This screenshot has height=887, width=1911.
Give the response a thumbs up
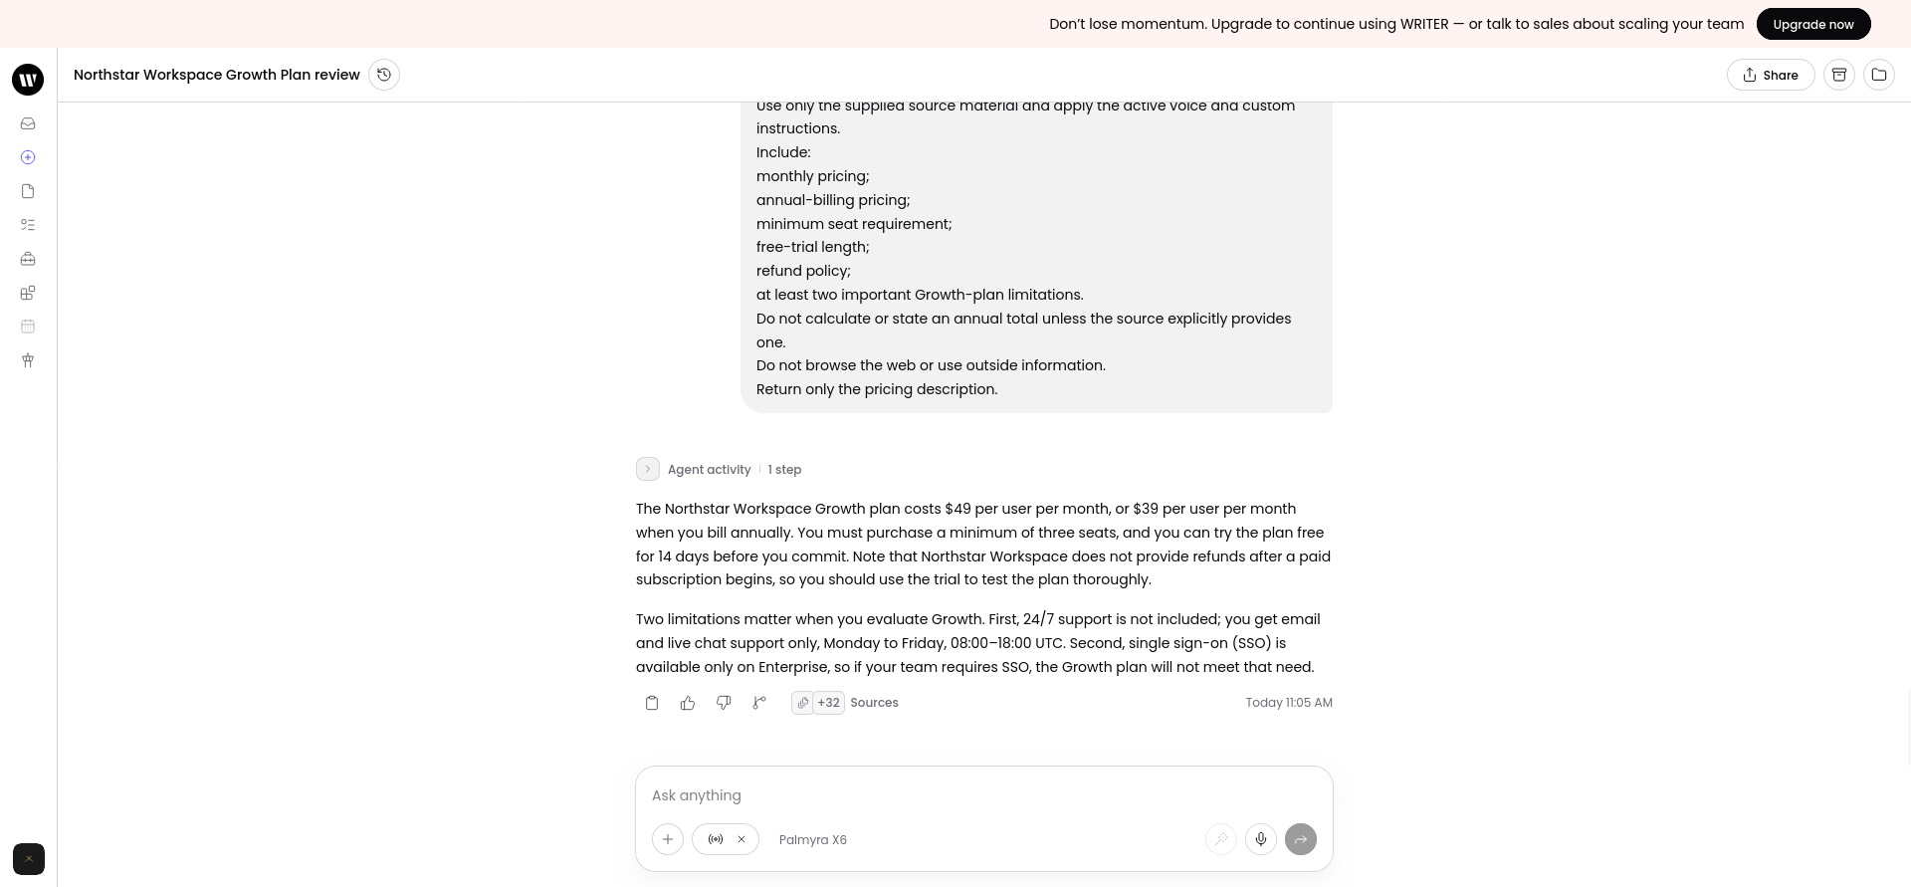[x=688, y=703]
